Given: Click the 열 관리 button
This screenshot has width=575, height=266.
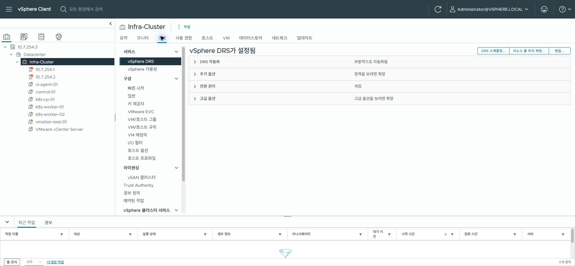Looking at the screenshot, I should pyautogui.click(x=12, y=262).
